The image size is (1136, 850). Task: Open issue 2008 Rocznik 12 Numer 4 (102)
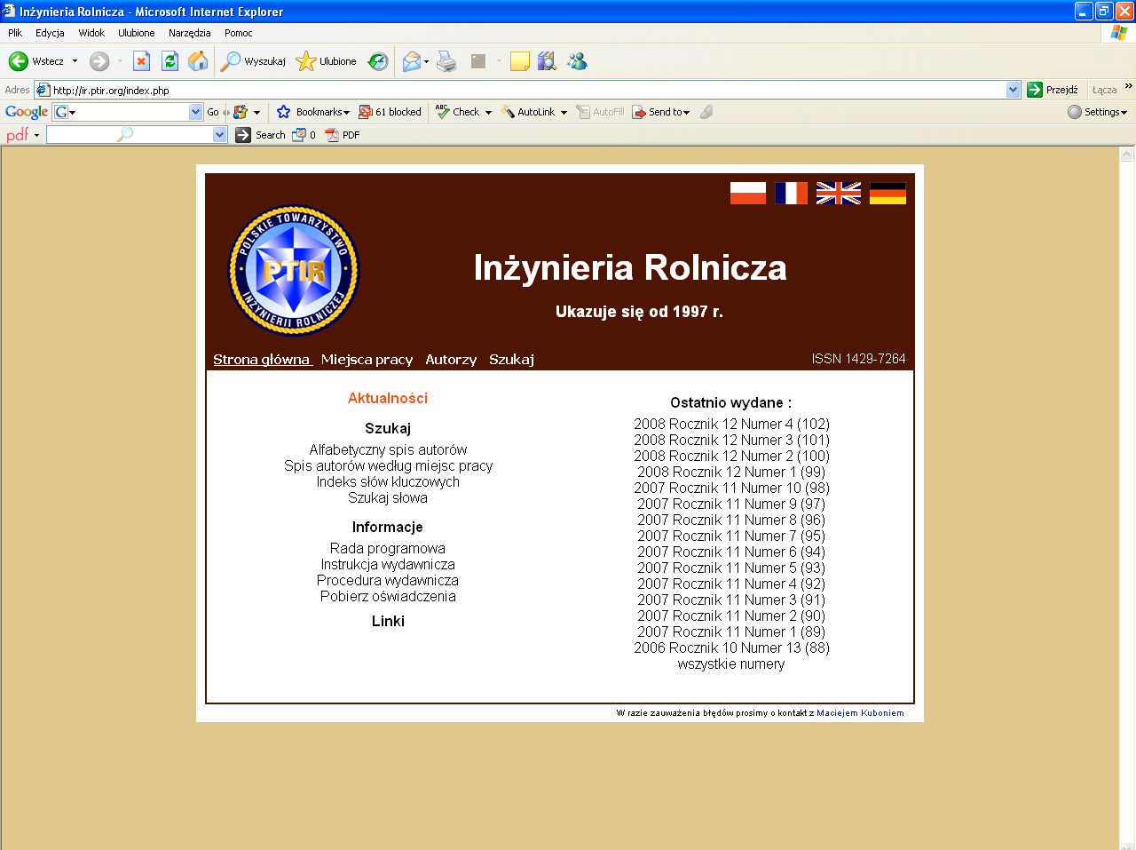pyautogui.click(x=731, y=424)
